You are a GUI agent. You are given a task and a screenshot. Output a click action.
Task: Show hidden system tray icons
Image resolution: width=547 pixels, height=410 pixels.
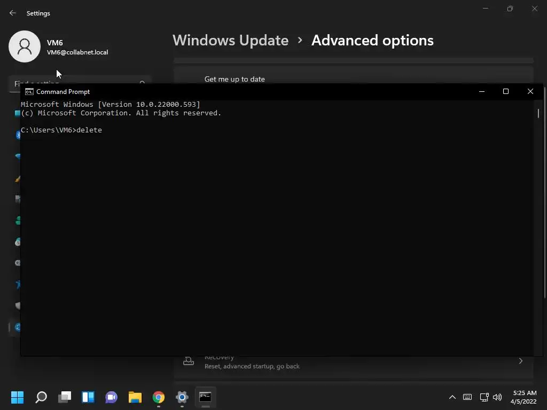(452, 397)
